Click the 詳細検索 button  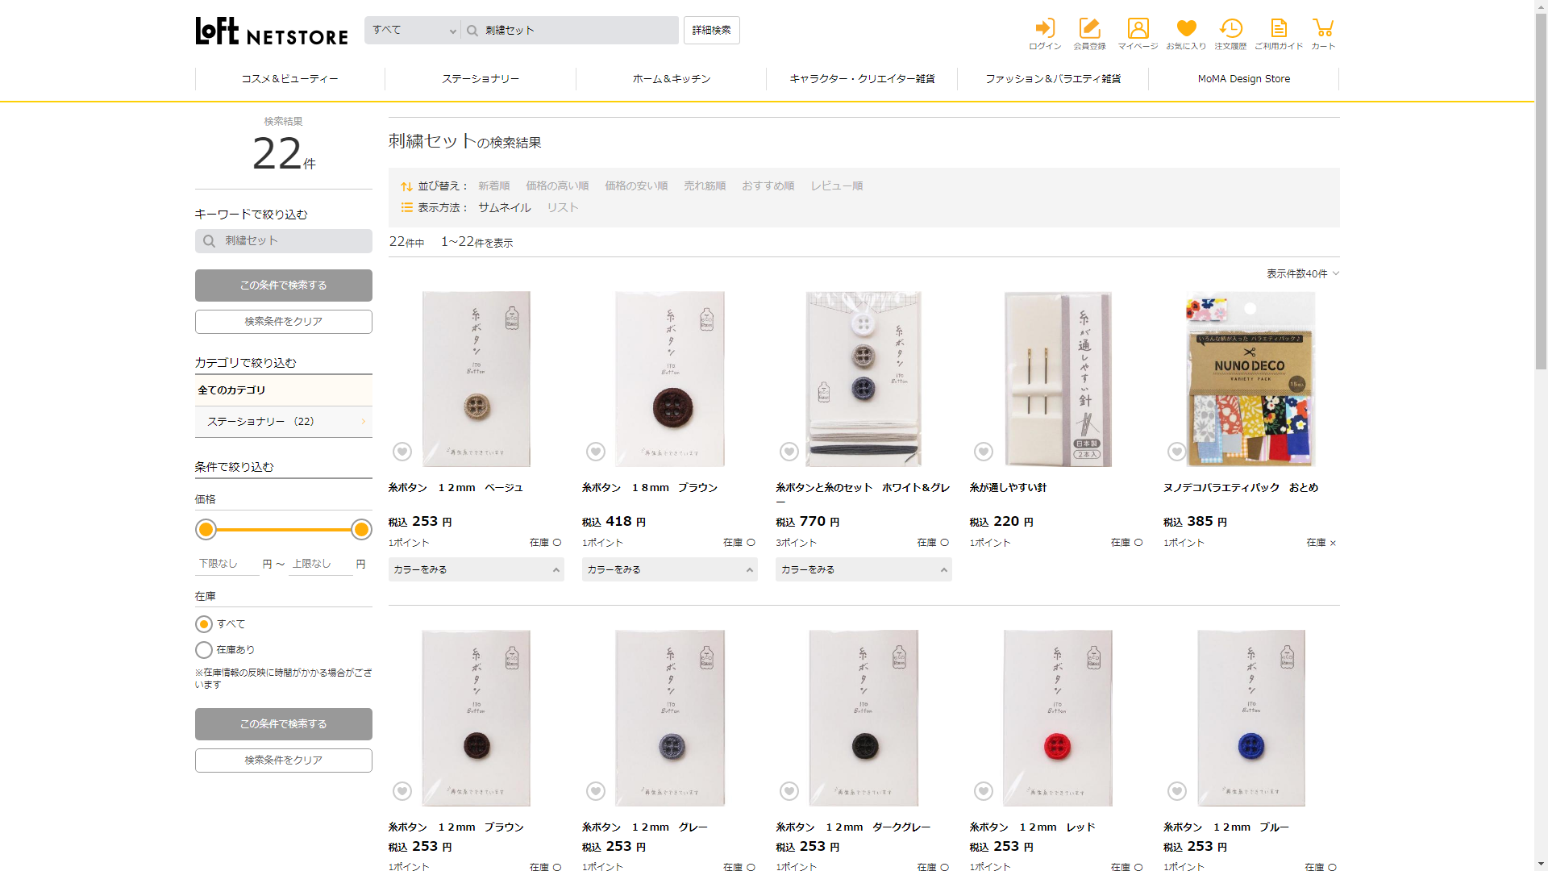pos(711,31)
